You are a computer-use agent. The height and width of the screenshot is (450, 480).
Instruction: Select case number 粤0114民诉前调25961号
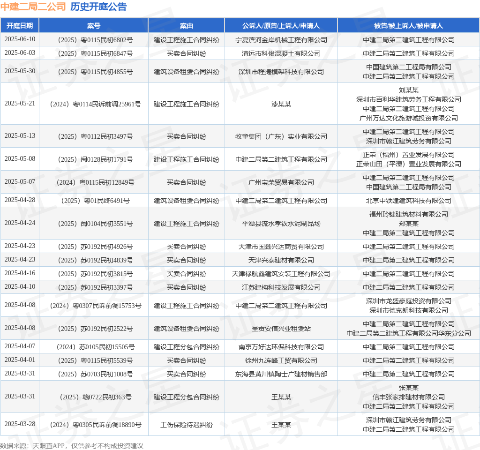click(x=96, y=104)
